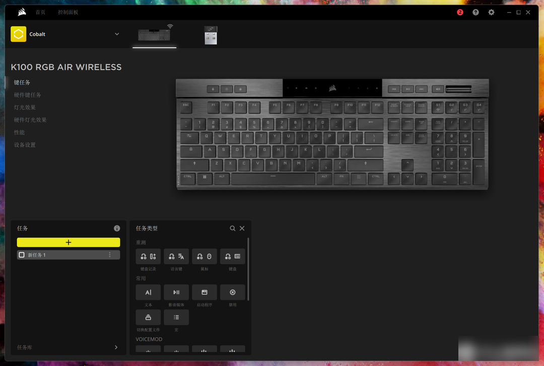Open the notifications badge showing 2
The width and height of the screenshot is (544, 366).
tap(460, 12)
